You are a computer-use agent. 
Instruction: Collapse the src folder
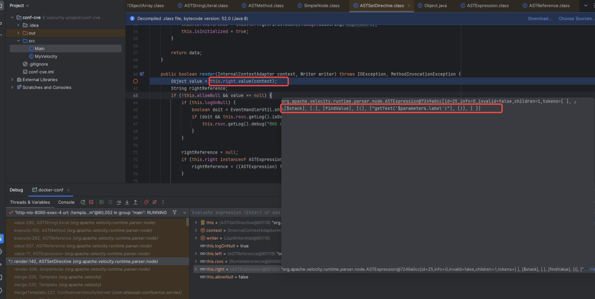(x=18, y=41)
